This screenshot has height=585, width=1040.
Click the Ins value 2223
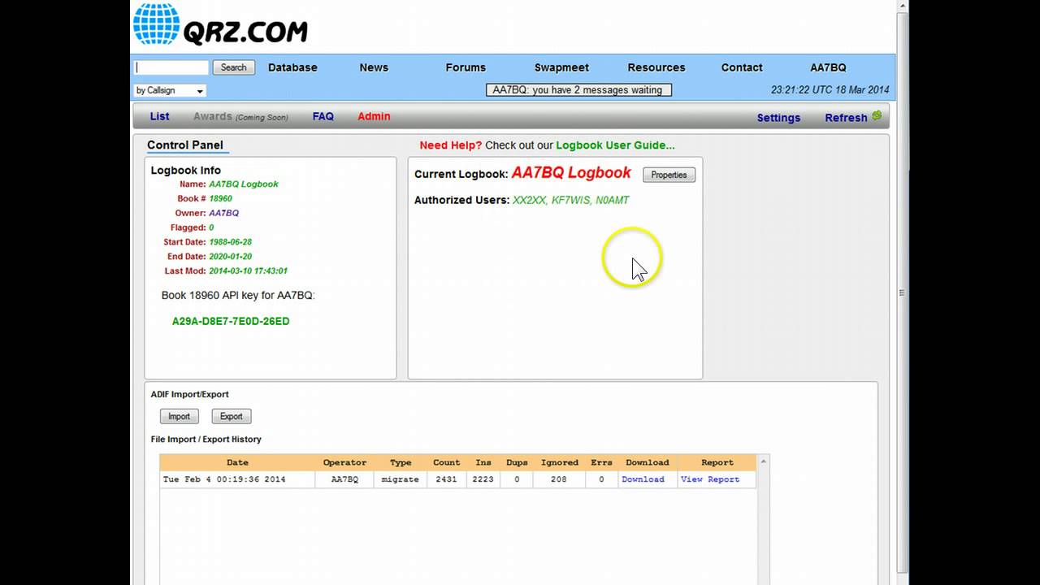483,479
